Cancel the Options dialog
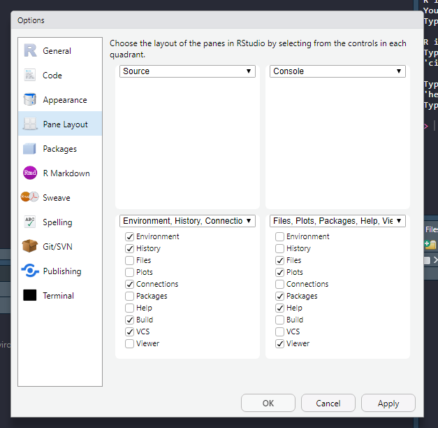The height and width of the screenshot is (428, 438). [328, 403]
